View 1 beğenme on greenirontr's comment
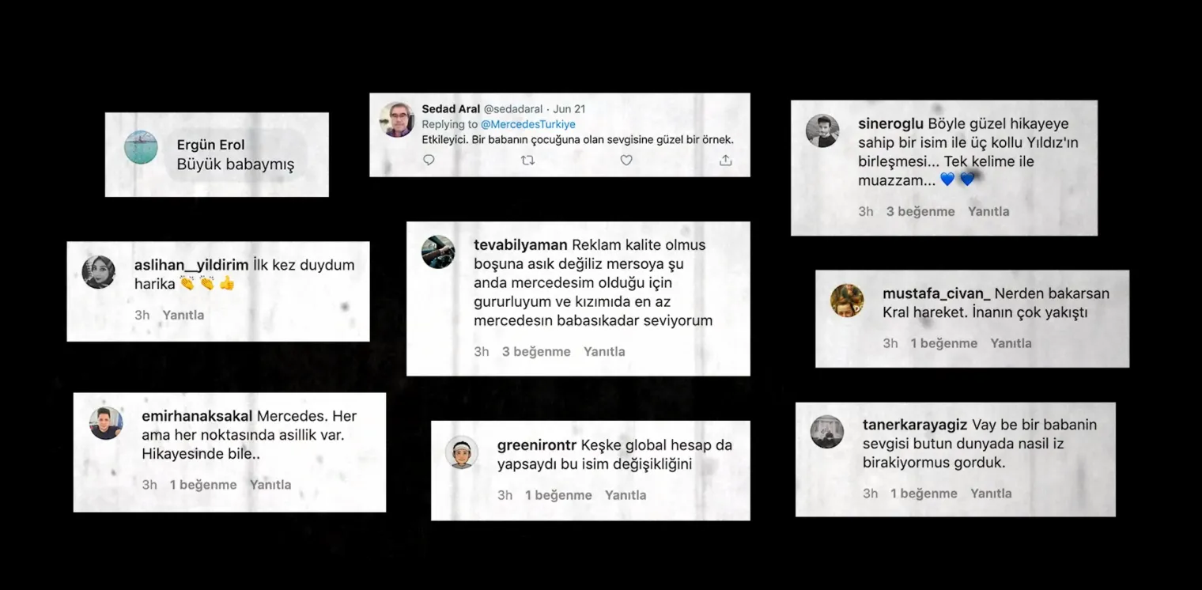Image resolution: width=1202 pixels, height=590 pixels. (558, 495)
